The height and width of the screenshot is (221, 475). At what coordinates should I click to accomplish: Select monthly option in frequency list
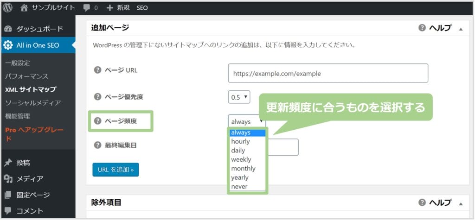pos(247,169)
